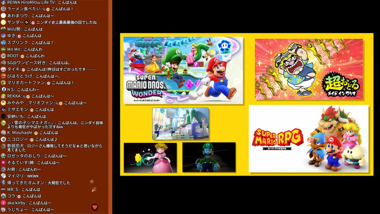380x214 pixels.
Task: Open the avatar of SG@ワンピース好き
Action: pyautogui.click(x=3, y=63)
